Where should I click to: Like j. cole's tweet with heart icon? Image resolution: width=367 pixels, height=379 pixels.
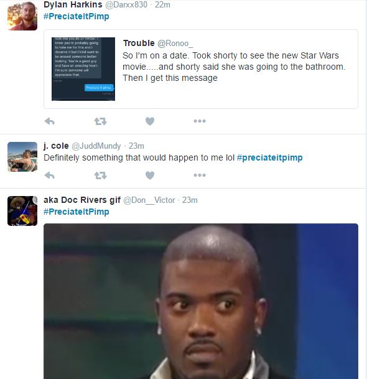[150, 175]
